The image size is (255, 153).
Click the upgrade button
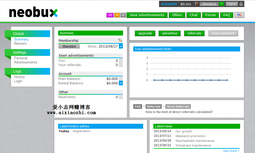[145, 33]
